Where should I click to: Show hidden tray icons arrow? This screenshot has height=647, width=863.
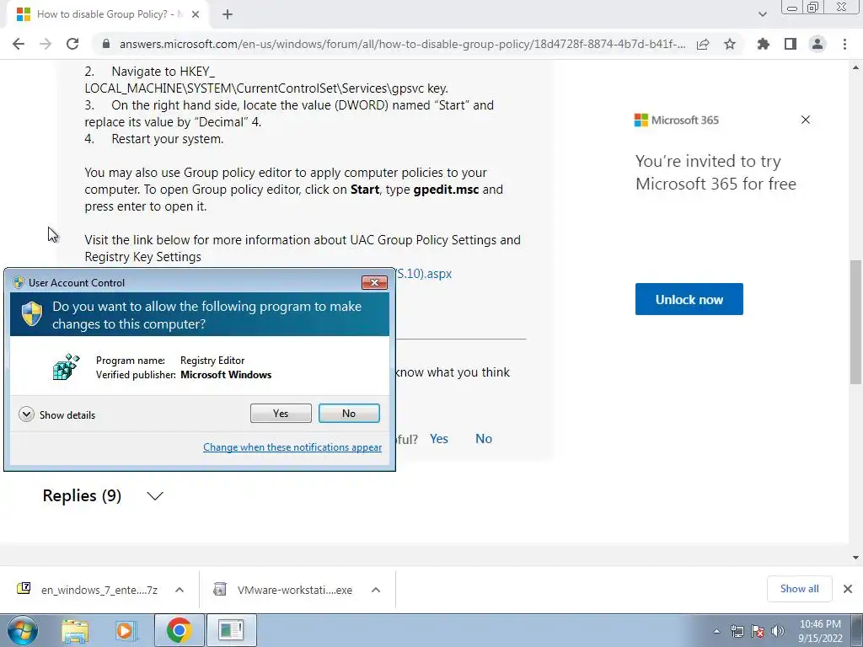[x=716, y=631]
